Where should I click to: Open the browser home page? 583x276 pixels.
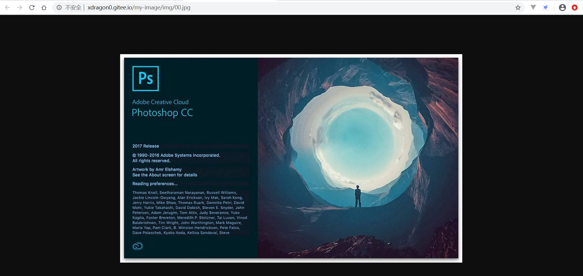tap(44, 8)
